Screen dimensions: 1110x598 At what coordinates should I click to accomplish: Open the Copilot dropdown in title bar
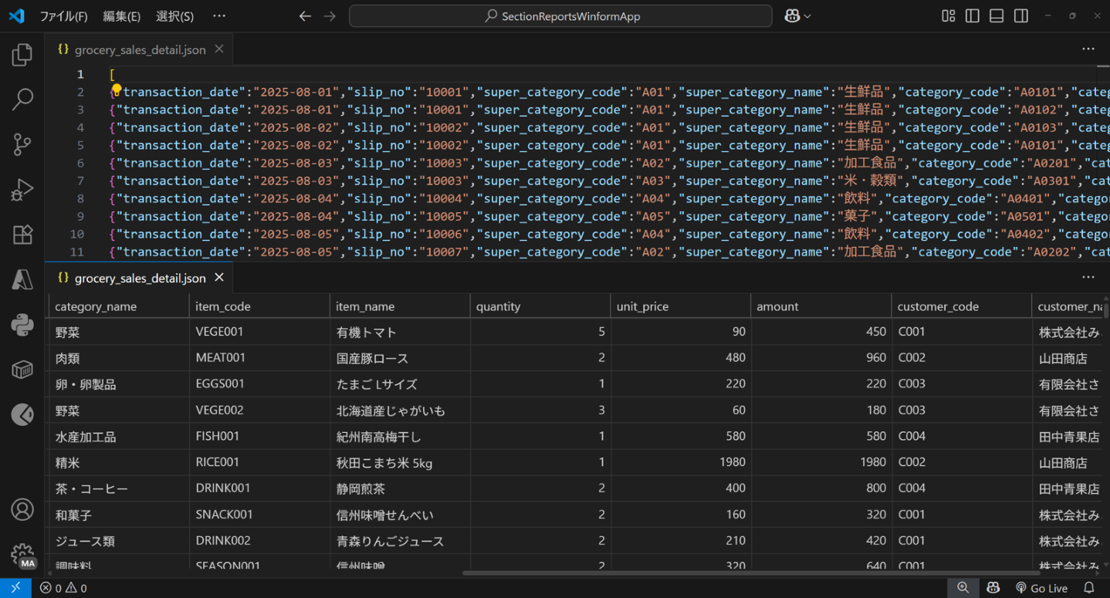coord(798,16)
